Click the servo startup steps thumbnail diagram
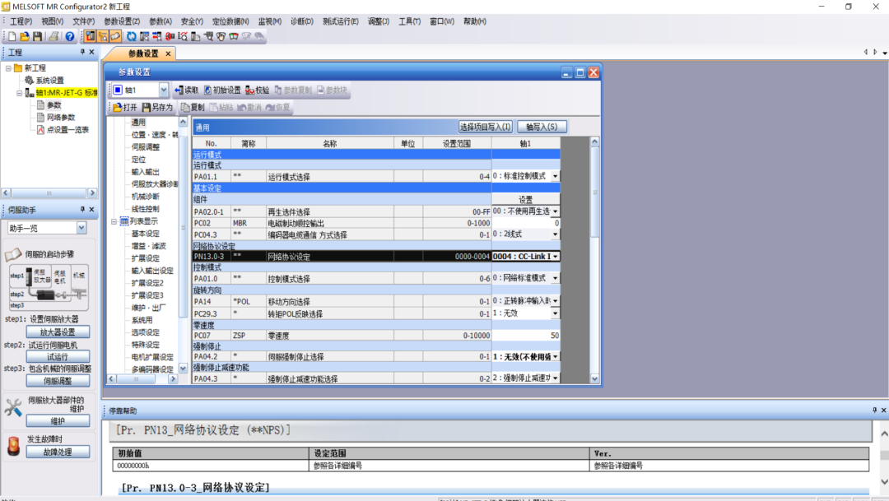Screen dimensions: 889x501 [49, 287]
